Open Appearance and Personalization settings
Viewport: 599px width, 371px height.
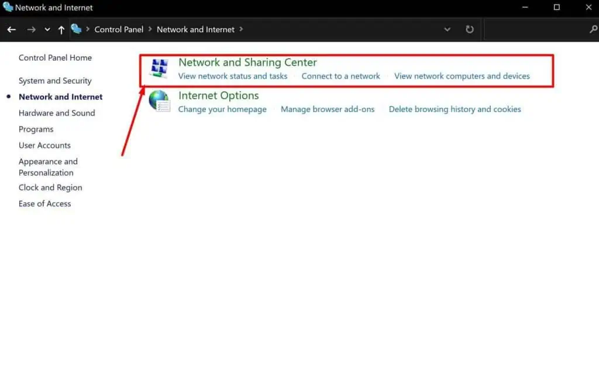click(x=48, y=167)
